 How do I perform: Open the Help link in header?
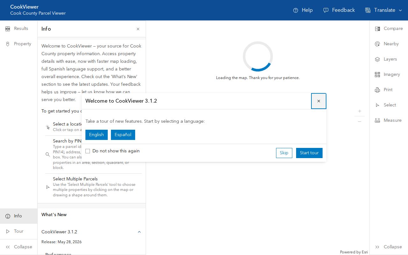(303, 10)
